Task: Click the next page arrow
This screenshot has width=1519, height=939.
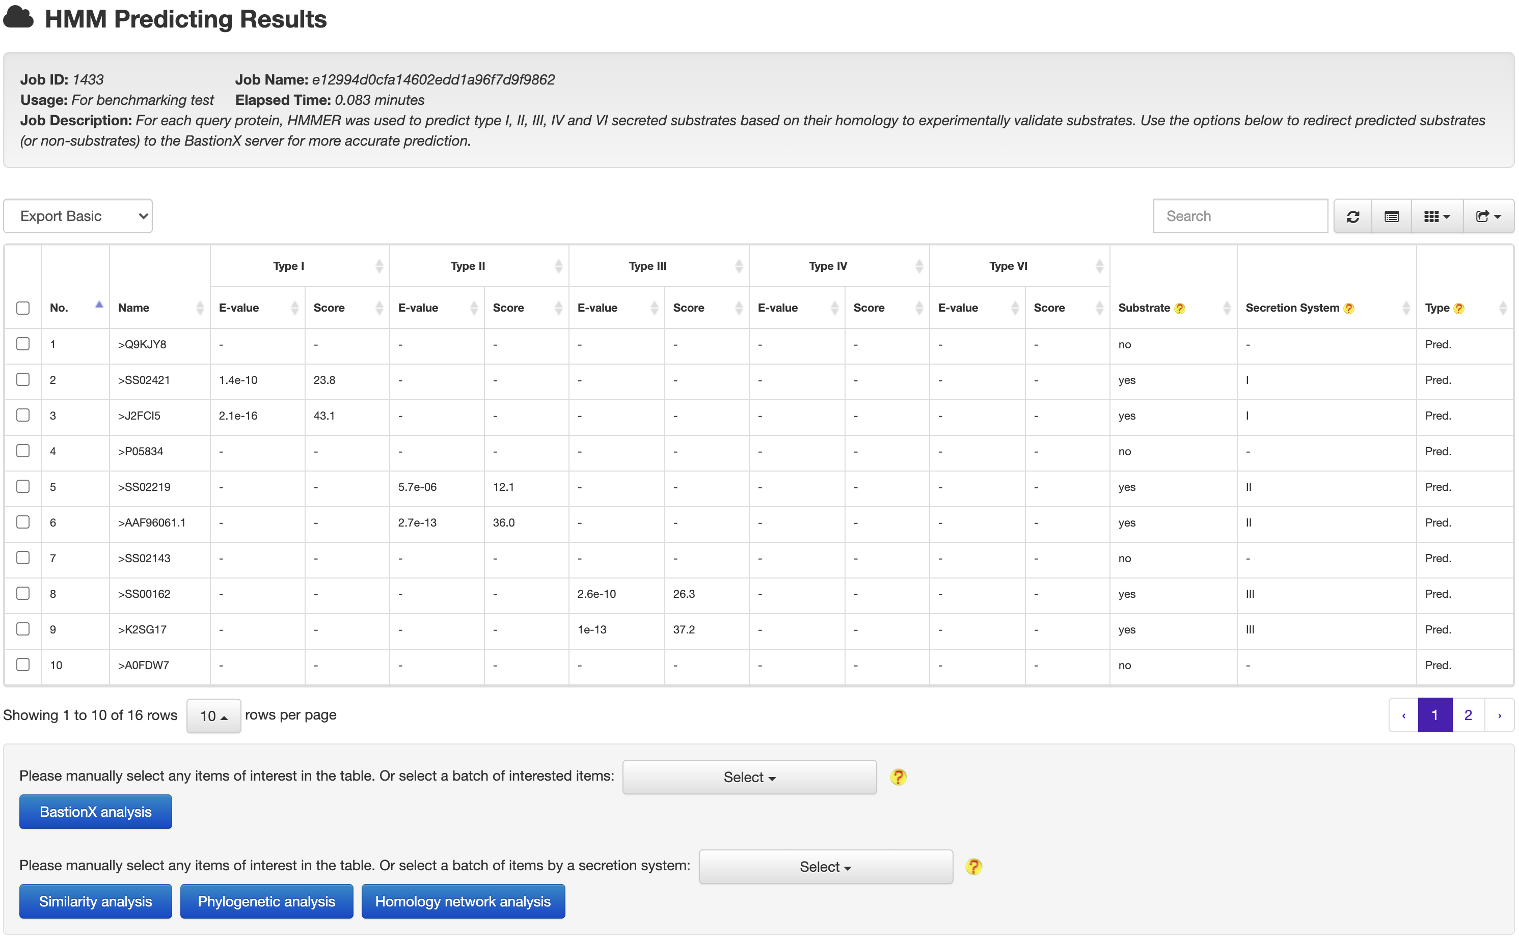Action: tap(1499, 715)
